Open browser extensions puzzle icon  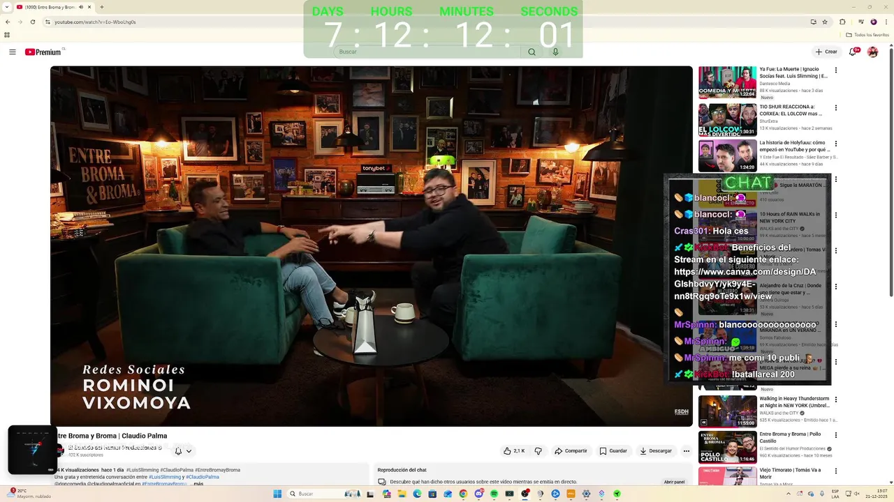coord(842,22)
